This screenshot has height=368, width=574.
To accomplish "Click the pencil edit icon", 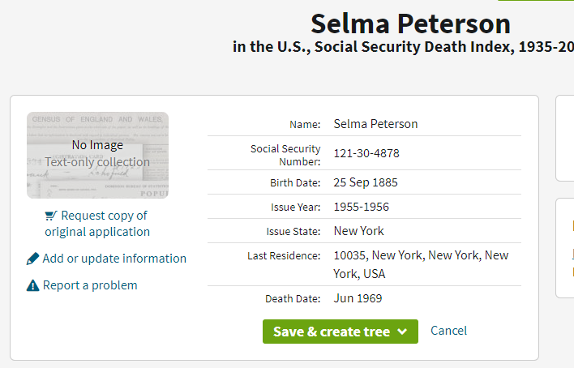I will (32, 259).
